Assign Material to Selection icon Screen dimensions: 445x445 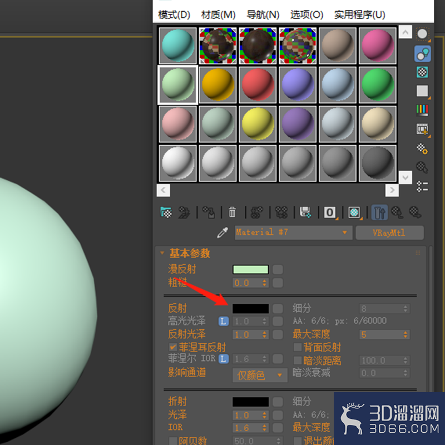pos(209,212)
